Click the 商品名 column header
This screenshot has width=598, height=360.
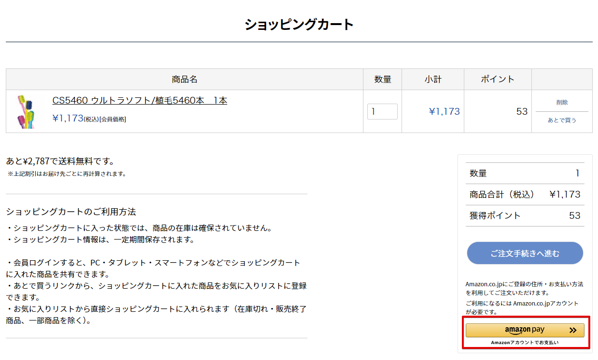coord(184,80)
